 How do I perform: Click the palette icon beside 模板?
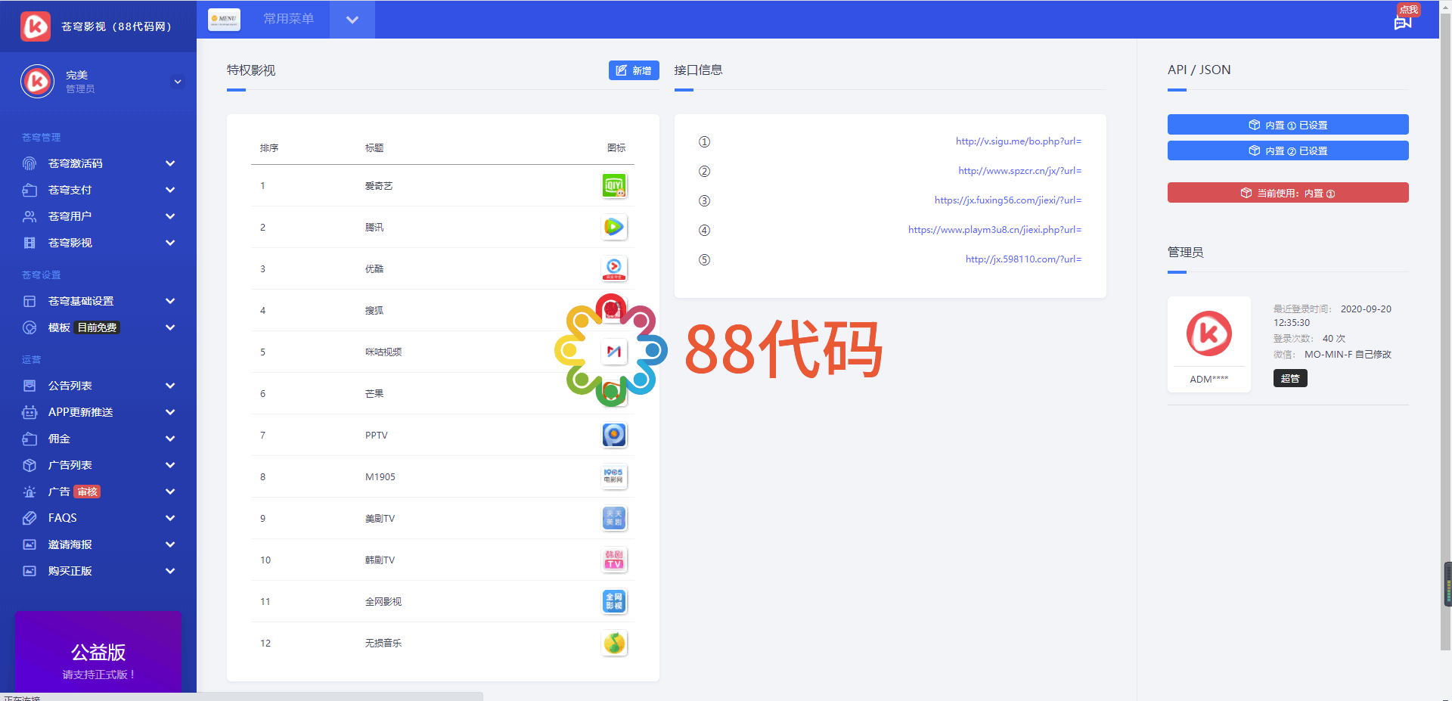[29, 327]
